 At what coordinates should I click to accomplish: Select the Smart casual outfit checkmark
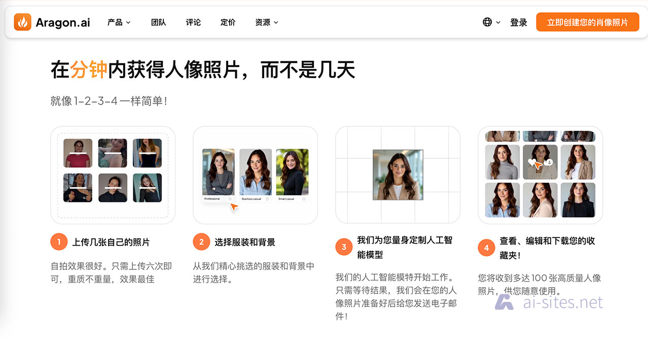(304, 199)
